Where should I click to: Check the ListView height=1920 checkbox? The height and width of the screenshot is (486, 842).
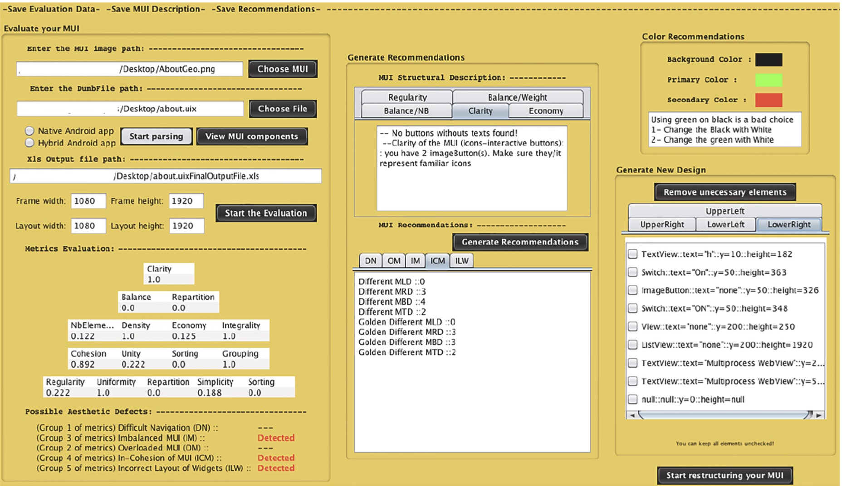tap(632, 345)
